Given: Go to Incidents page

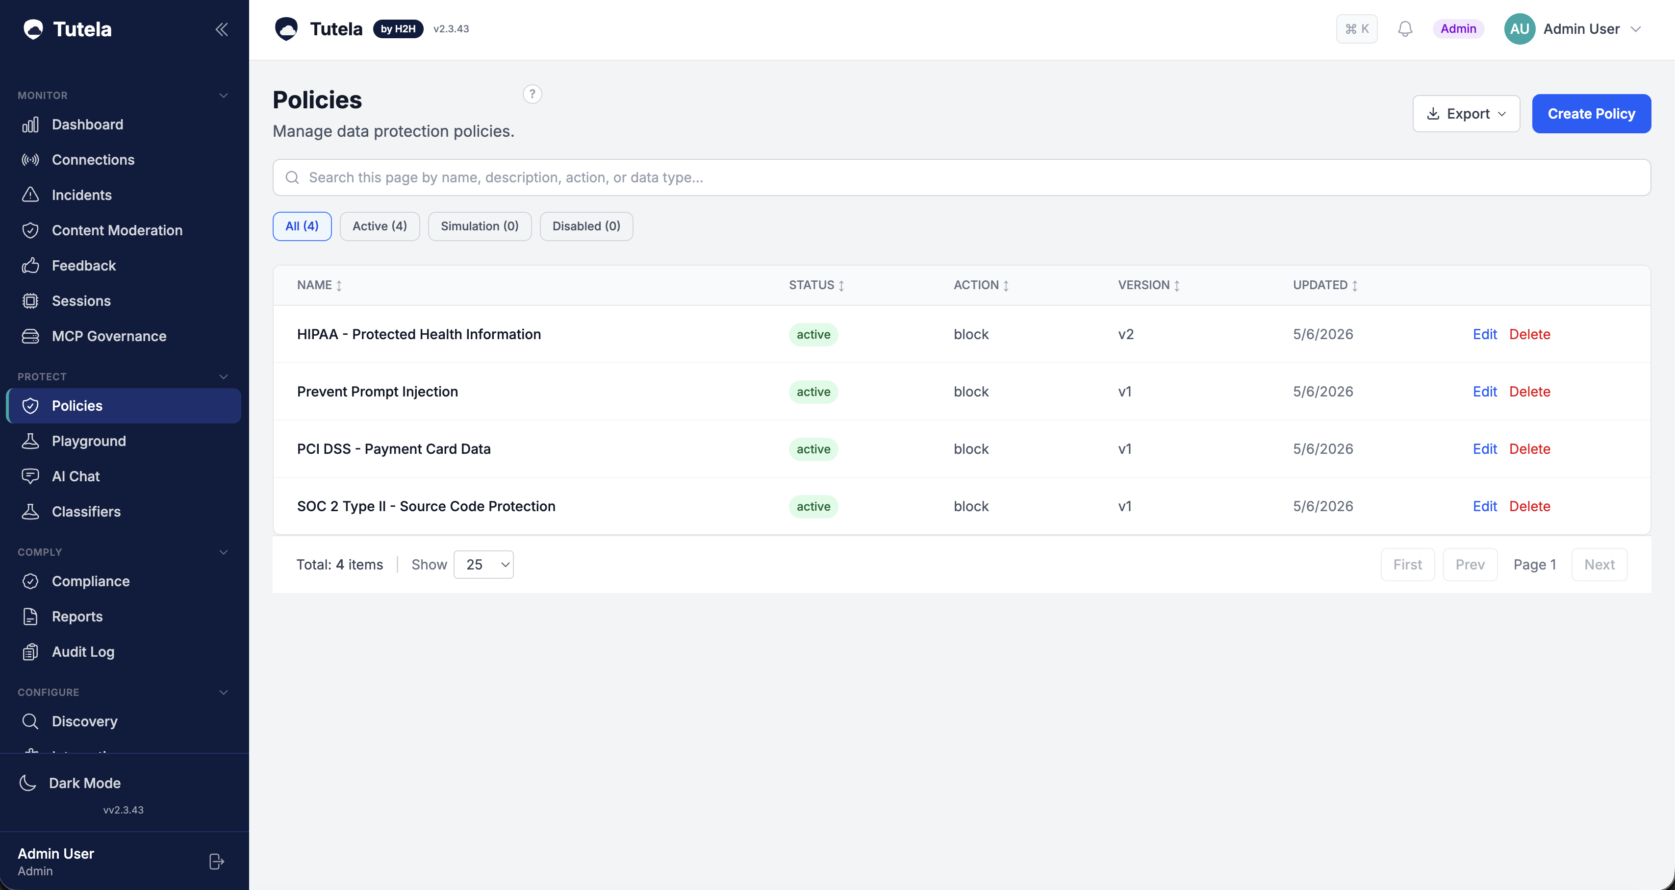Looking at the screenshot, I should 124,195.
